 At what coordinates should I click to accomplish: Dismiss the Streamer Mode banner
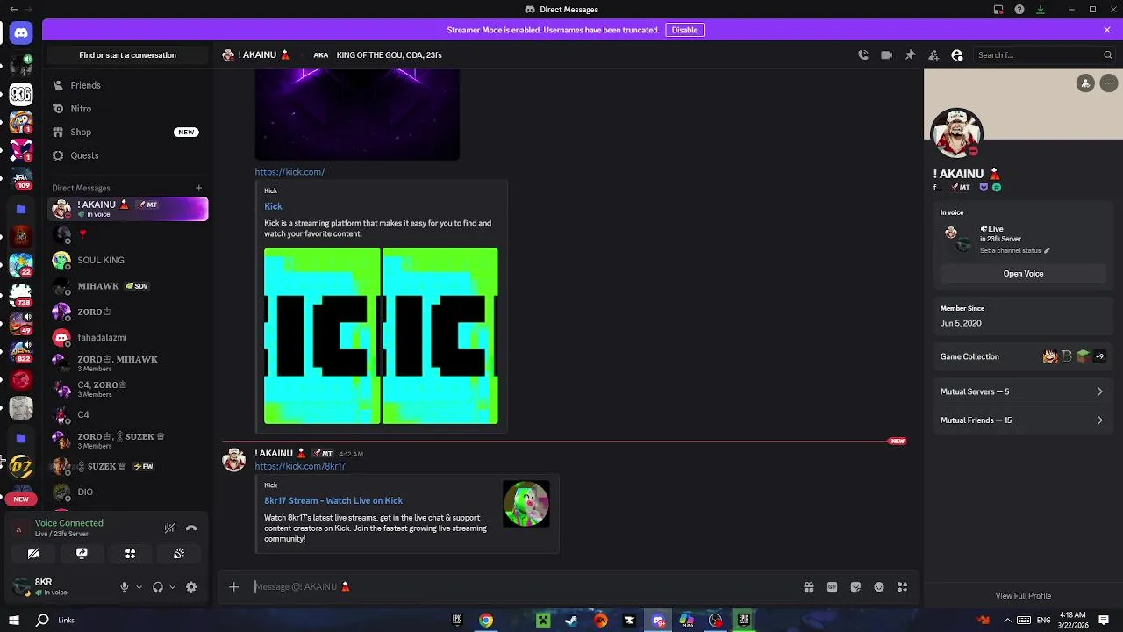(x=1107, y=30)
